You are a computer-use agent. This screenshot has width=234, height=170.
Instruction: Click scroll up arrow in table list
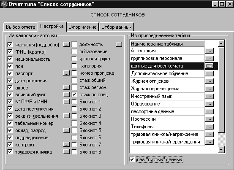tap(221, 43)
